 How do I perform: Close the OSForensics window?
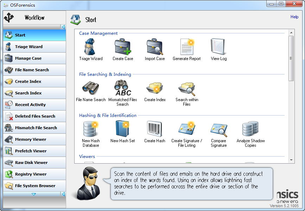pyautogui.click(x=294, y=4)
